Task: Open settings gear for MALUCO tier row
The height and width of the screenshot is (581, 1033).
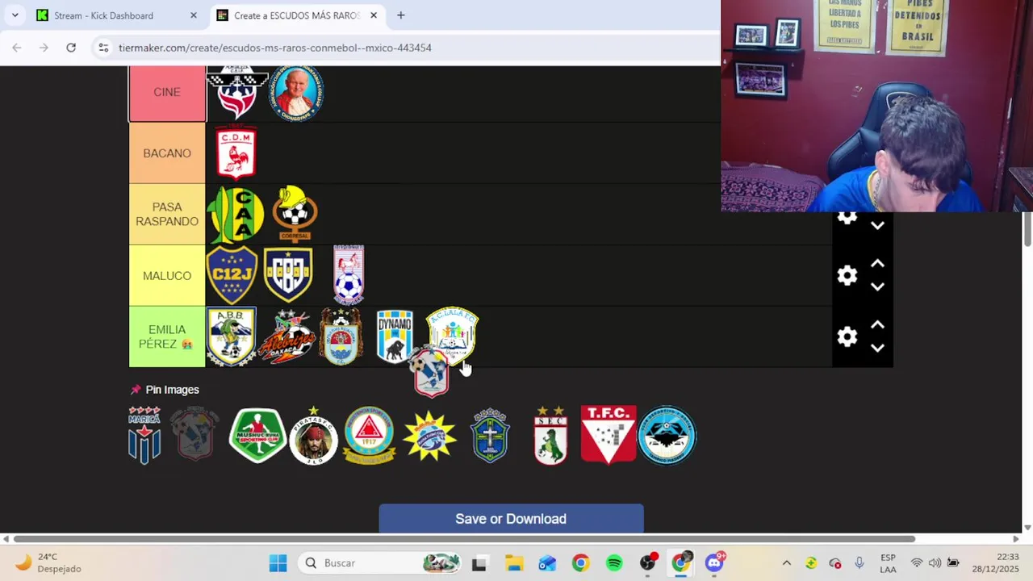Action: click(x=847, y=276)
